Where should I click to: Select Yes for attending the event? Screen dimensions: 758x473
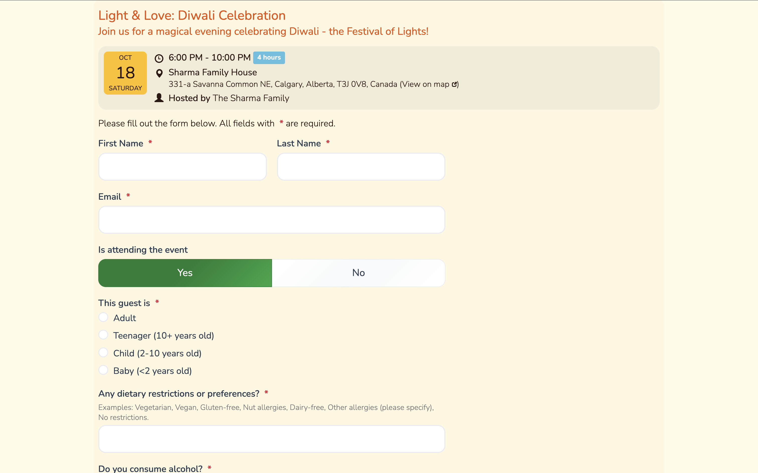click(x=185, y=273)
